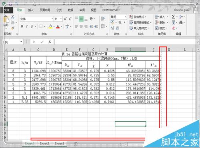The image size is (200, 148).
Task: Select Bottom Align icon
Action: click(86, 20)
